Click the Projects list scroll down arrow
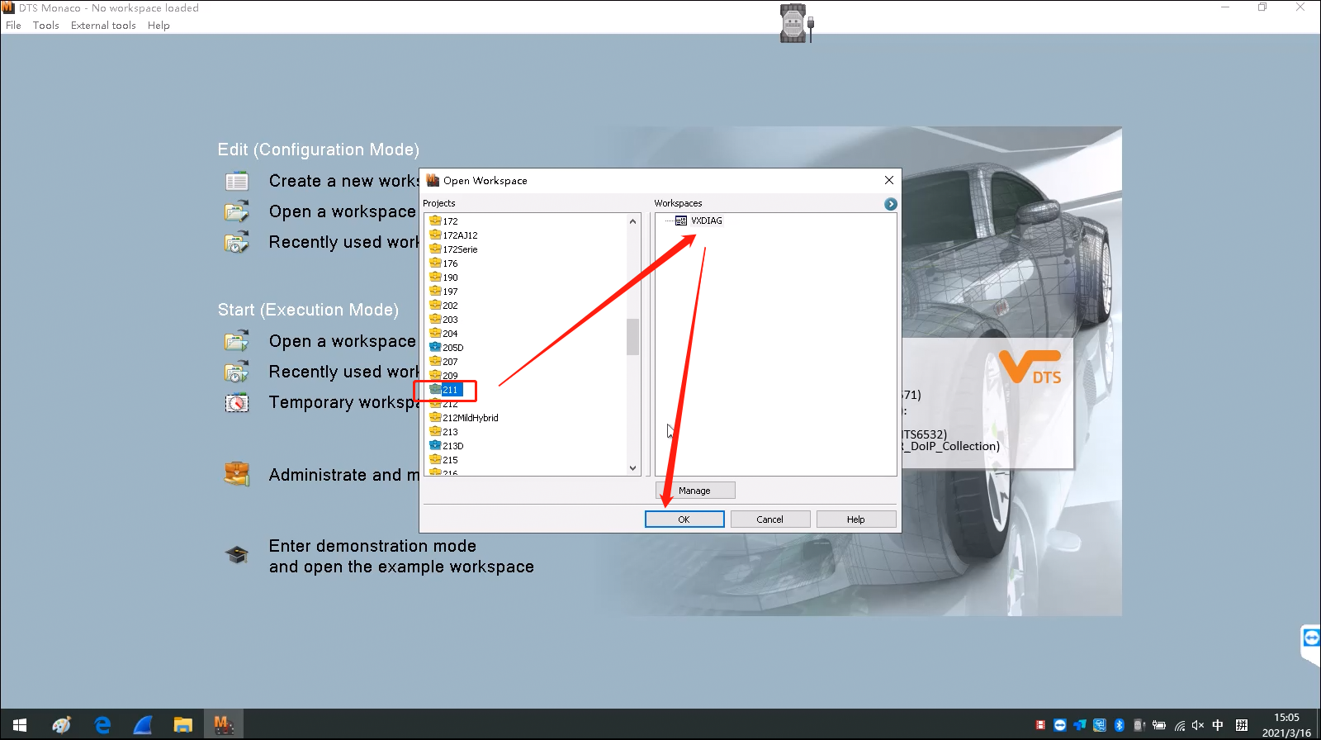1321x740 pixels. point(632,467)
